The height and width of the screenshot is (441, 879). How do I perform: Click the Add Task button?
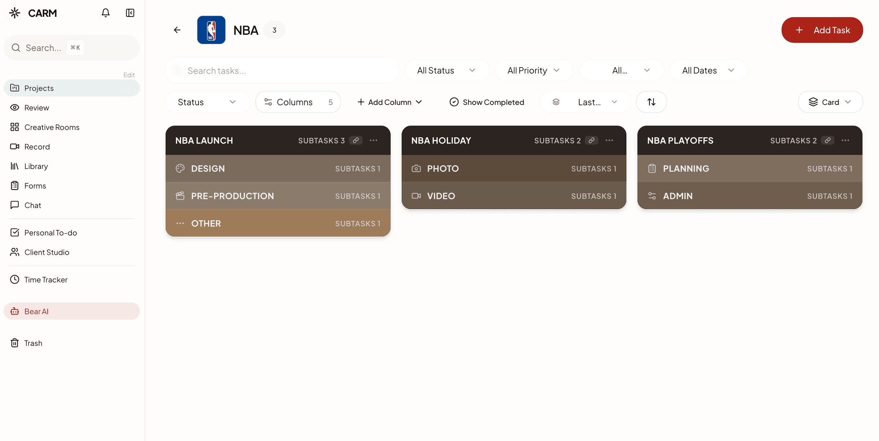822,30
